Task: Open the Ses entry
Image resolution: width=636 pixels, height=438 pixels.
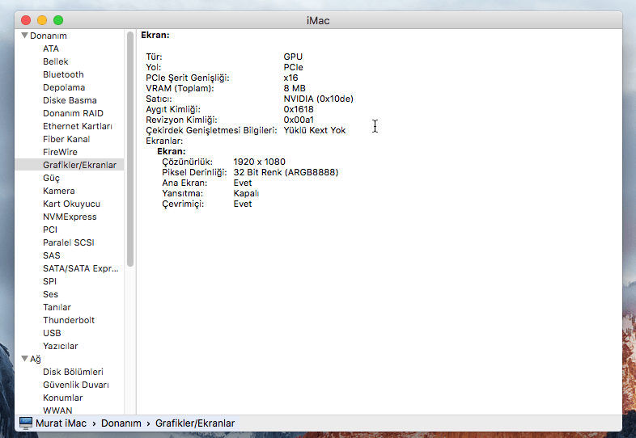Action: [x=50, y=295]
